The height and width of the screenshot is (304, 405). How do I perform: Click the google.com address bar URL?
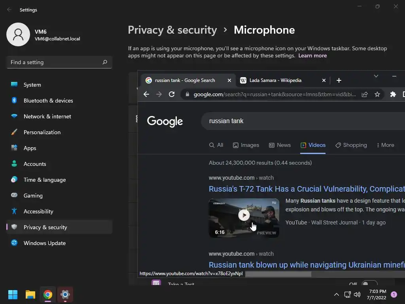pyautogui.click(x=274, y=94)
